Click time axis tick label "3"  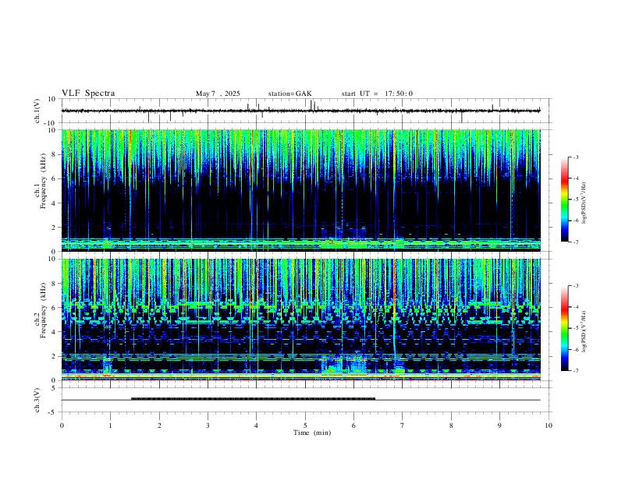[x=208, y=426]
